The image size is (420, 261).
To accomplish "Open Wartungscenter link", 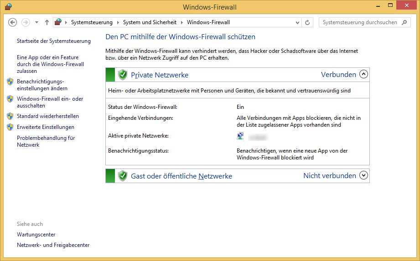I will click(x=36, y=235).
